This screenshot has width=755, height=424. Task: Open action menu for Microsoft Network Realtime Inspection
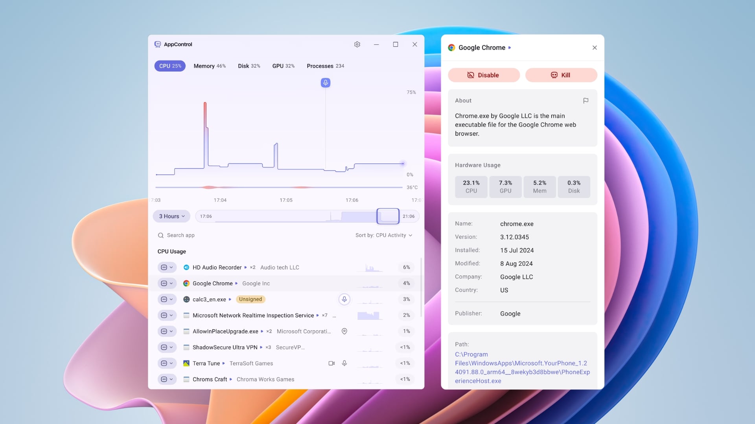[167, 315]
